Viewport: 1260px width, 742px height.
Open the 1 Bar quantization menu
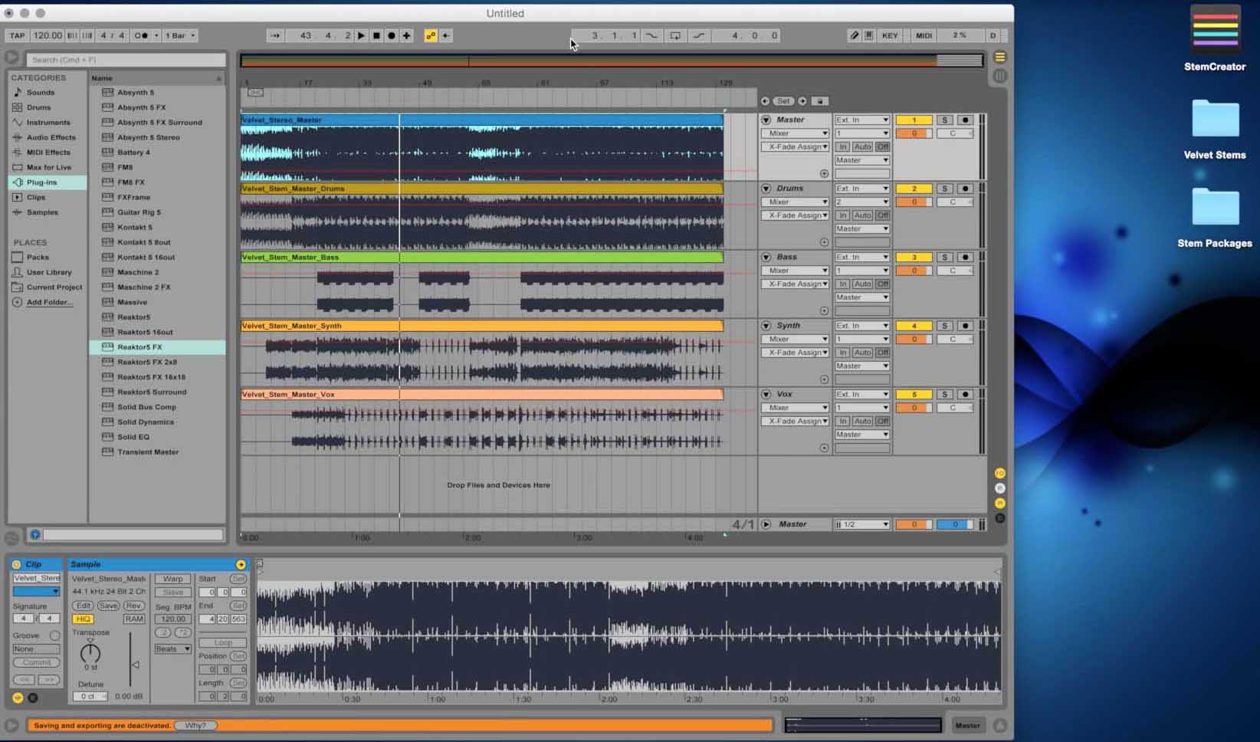coord(180,35)
